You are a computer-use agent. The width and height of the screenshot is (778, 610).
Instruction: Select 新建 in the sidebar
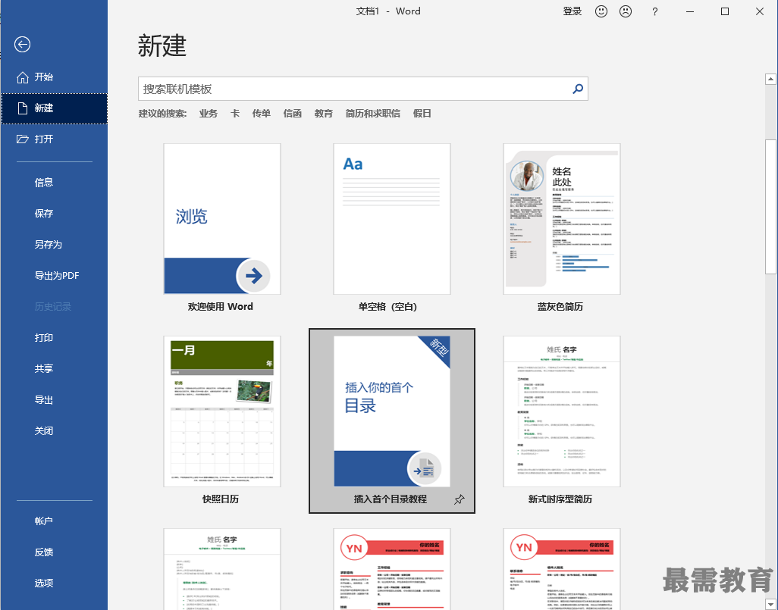click(x=54, y=108)
